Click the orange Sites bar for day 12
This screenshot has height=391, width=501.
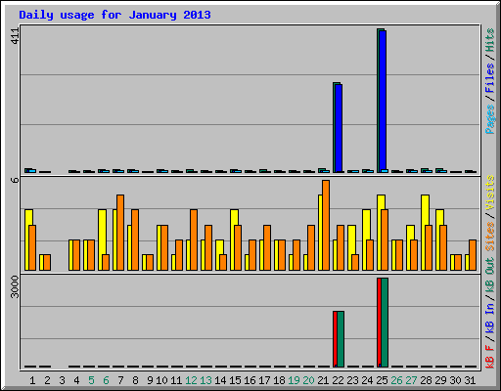click(x=194, y=240)
